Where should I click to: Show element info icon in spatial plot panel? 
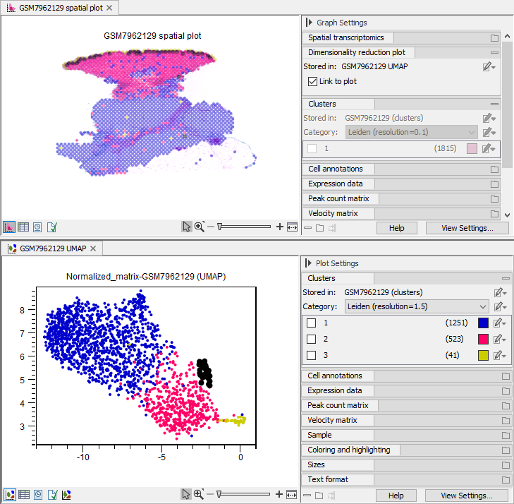pos(51,227)
